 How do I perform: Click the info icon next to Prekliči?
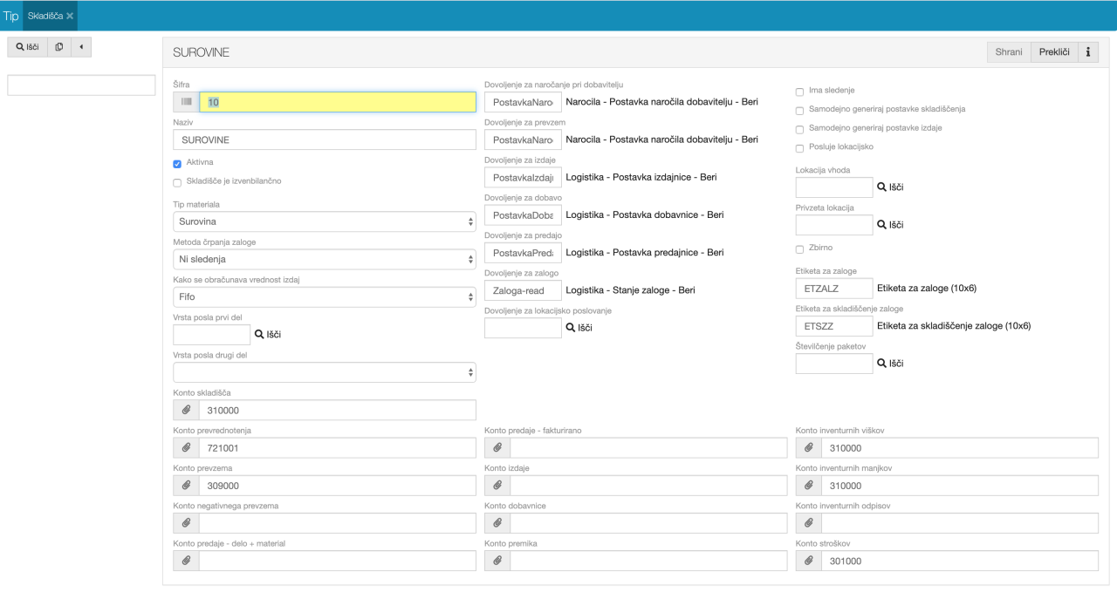(1088, 52)
